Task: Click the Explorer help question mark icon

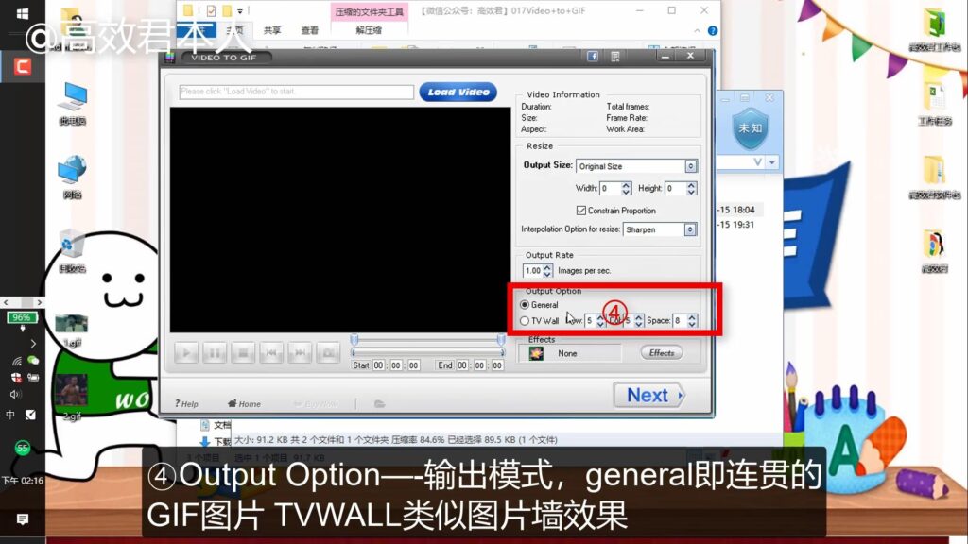Action: click(x=713, y=30)
